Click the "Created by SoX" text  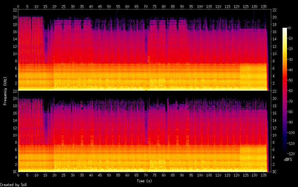pos(13,185)
